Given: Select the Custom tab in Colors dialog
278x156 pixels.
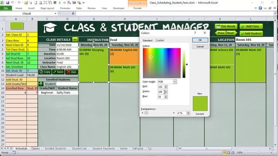Looking at the screenshot, I should [160, 40].
